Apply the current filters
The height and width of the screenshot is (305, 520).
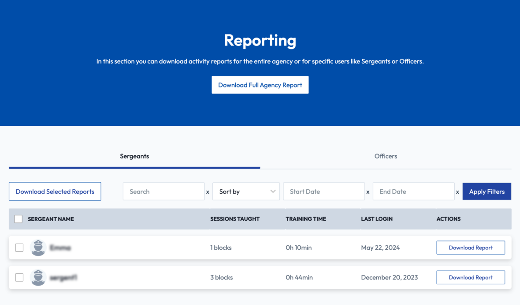pyautogui.click(x=487, y=191)
